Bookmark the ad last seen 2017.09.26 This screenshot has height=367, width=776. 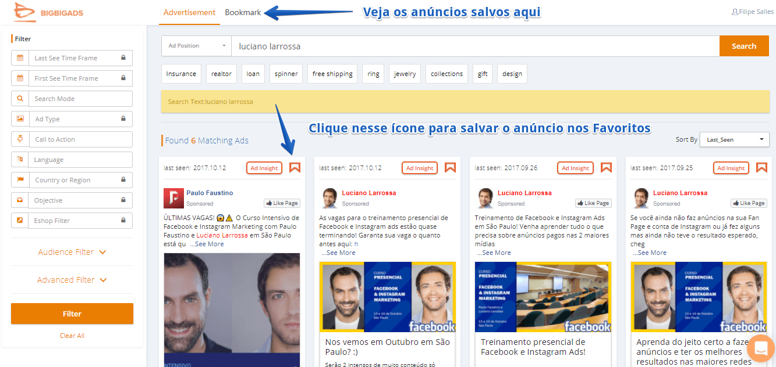click(x=606, y=168)
